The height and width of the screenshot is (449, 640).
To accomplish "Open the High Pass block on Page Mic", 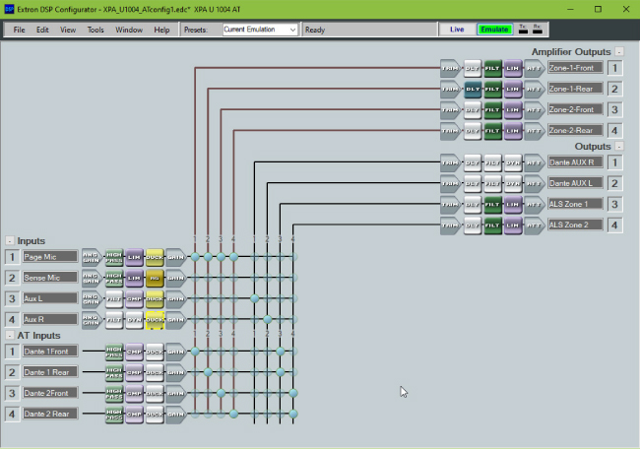I will tap(113, 257).
